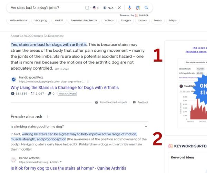Open Google Lens image search icon
Image resolution: width=207 pixels, height=173 pixels.
pos(138,8)
